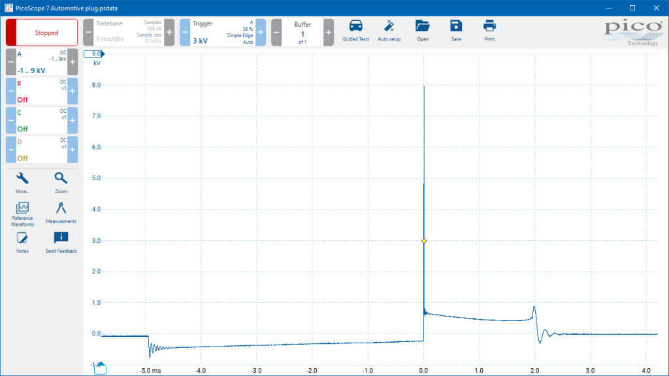The width and height of the screenshot is (669, 376).
Task: Turn on channel B
Action: [x=42, y=91]
